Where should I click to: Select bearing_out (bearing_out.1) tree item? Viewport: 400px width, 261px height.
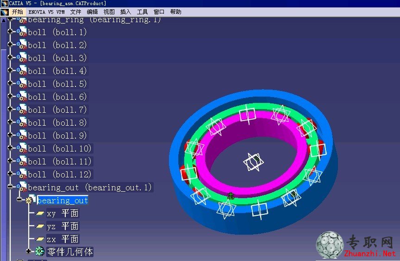coord(90,188)
